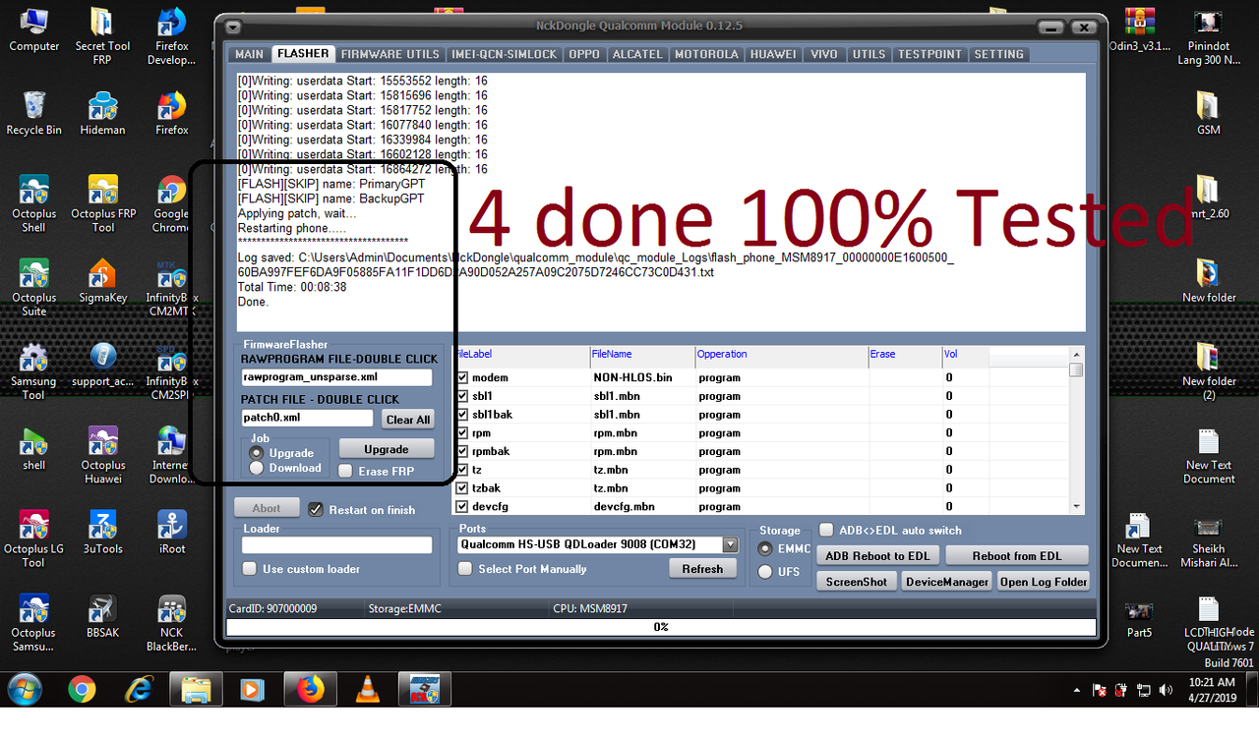Open NCK BlackBerry desktop icon

[171, 623]
